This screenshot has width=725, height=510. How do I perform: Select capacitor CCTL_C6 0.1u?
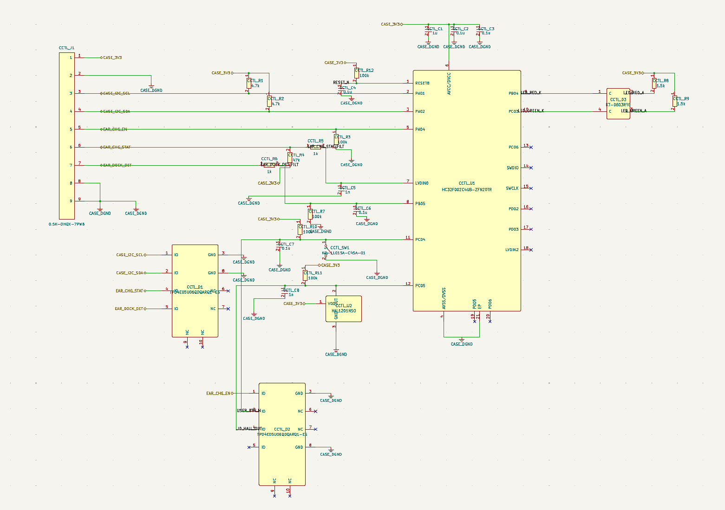[356, 209]
